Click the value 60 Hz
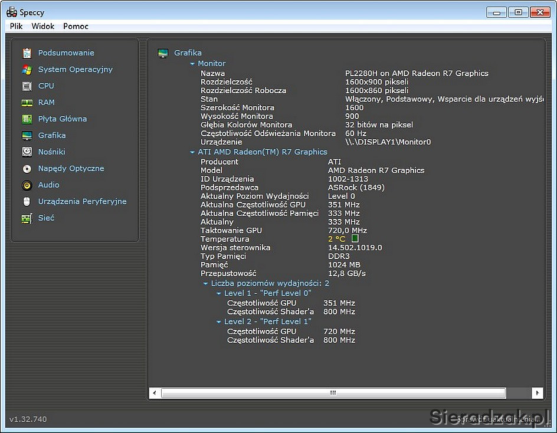The width and height of the screenshot is (557, 433). 356,133
